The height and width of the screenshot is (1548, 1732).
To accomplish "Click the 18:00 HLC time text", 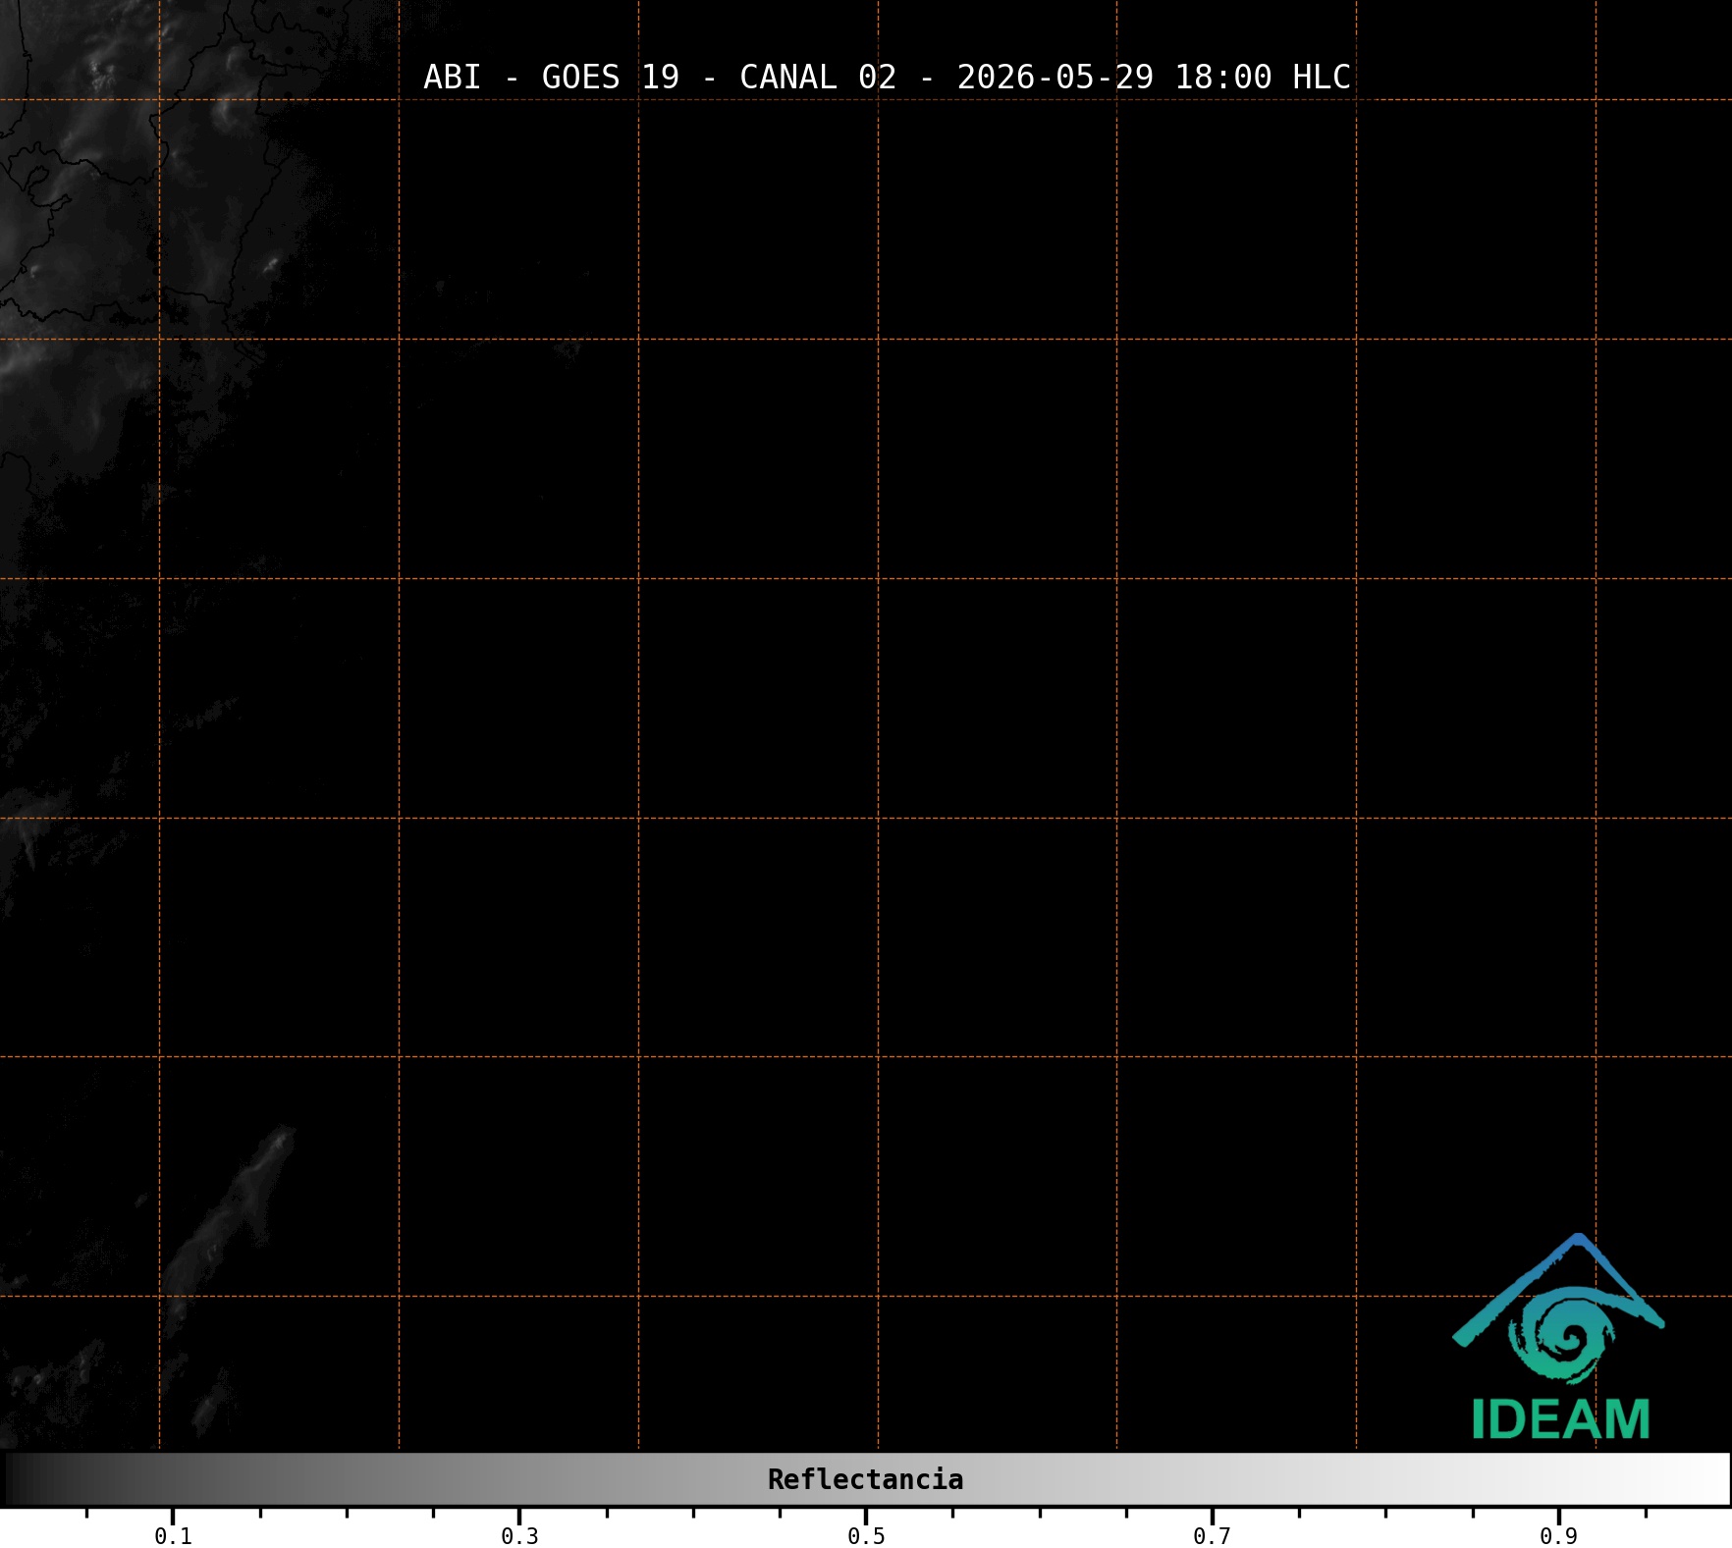I will pos(1263,77).
